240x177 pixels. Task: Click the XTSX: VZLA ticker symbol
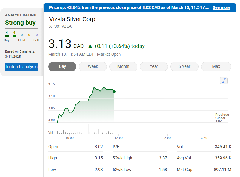click(x=60, y=26)
